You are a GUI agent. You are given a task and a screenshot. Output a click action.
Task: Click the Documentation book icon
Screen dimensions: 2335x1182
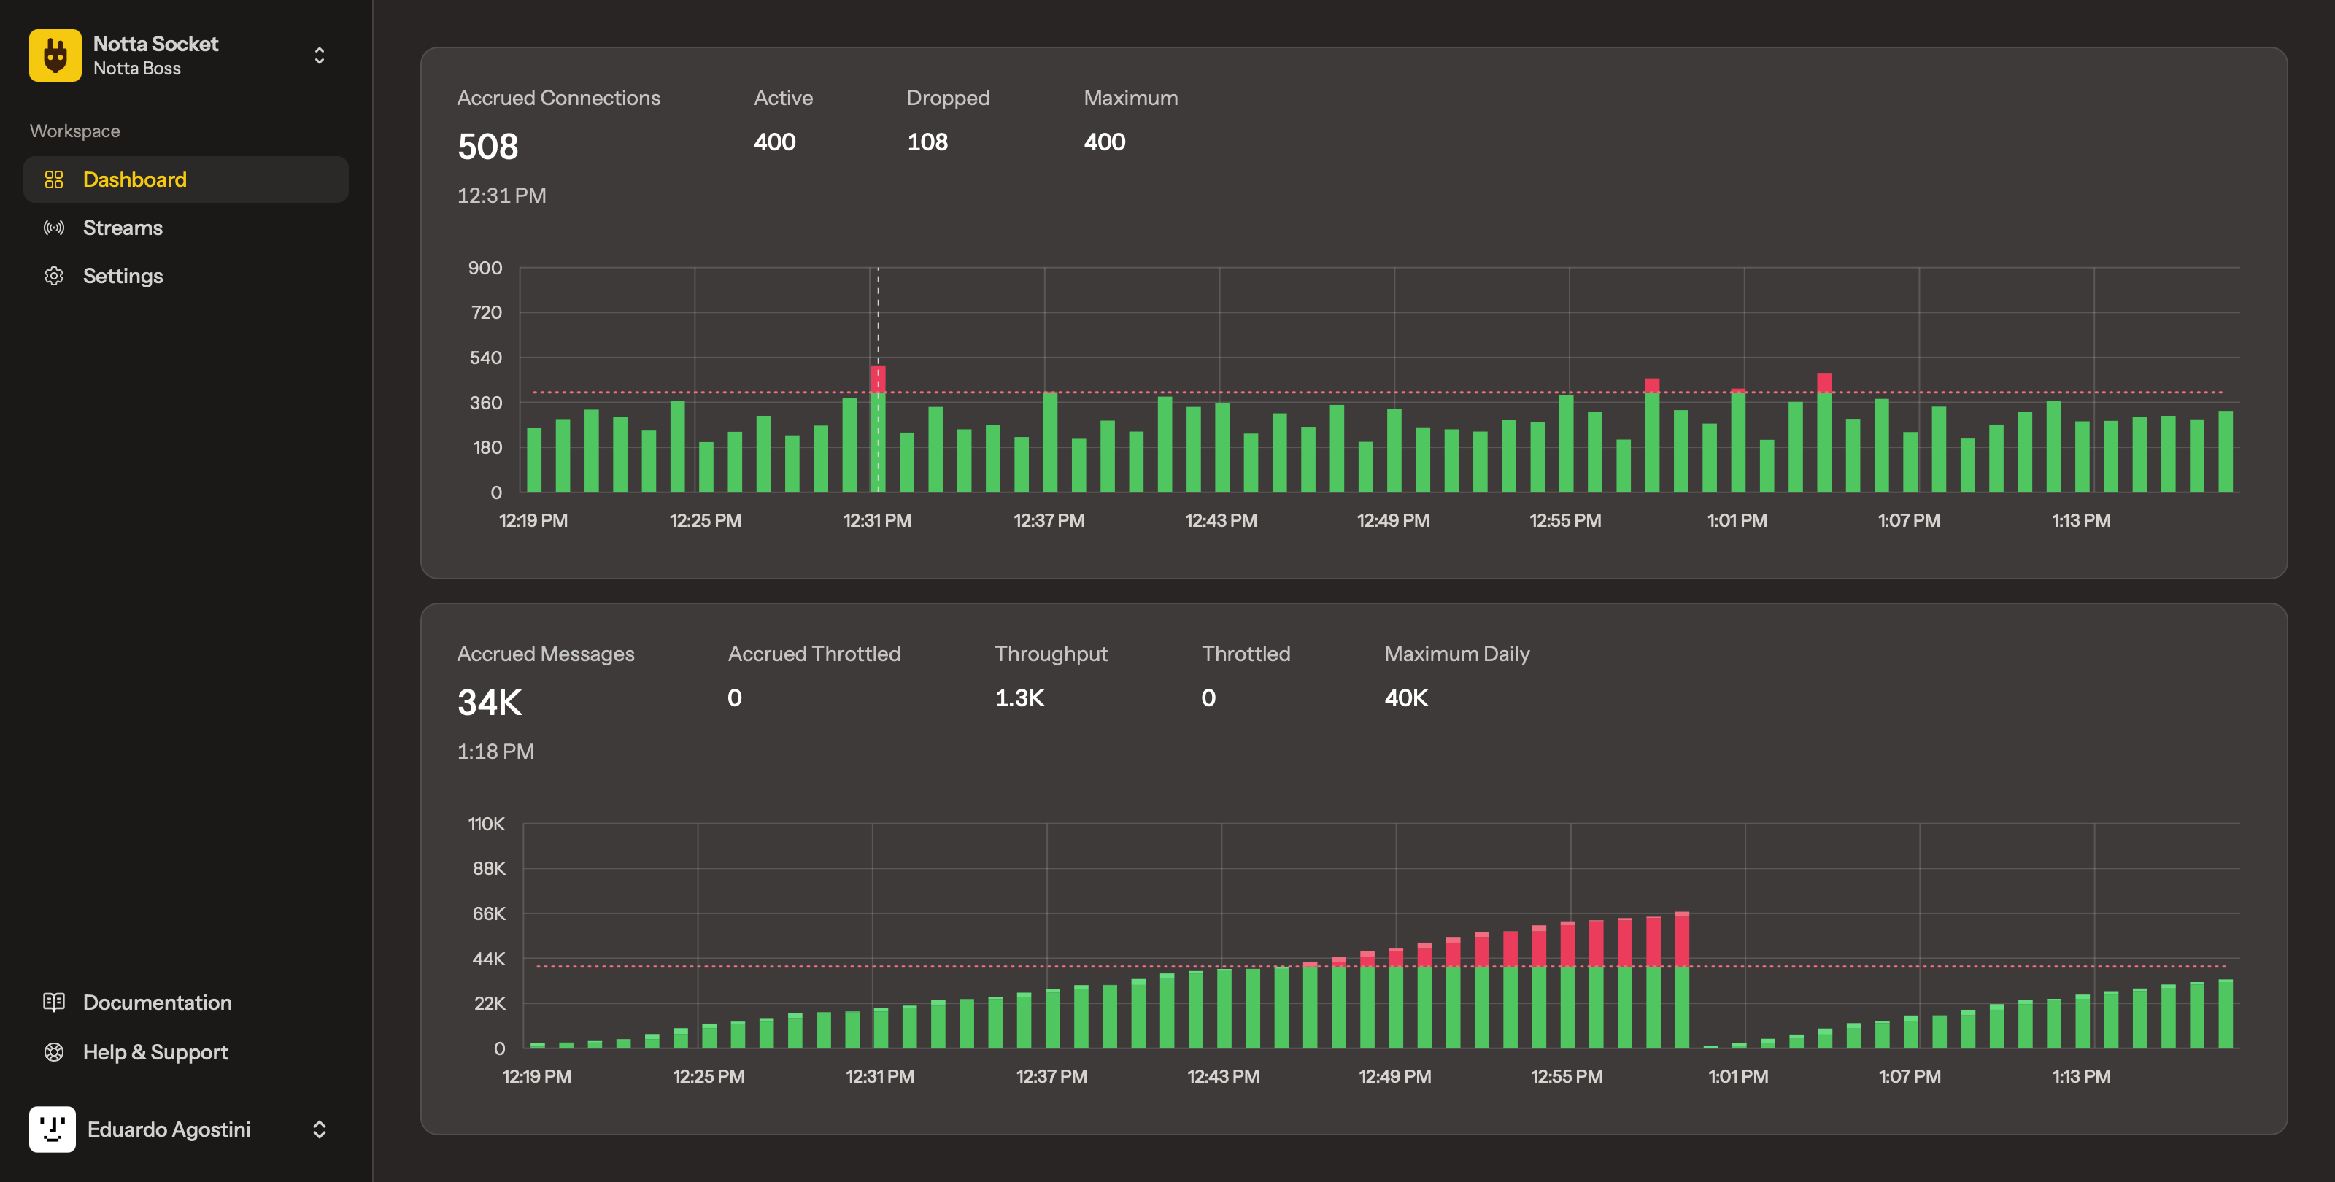pos(53,1002)
